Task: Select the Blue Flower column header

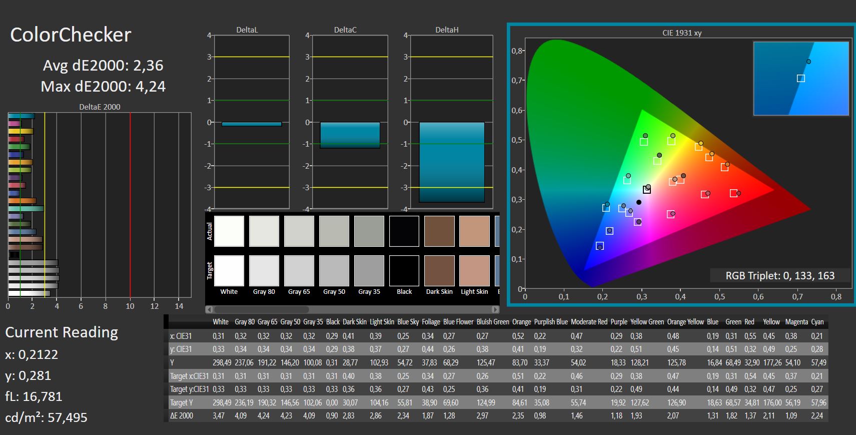Action: (x=458, y=322)
